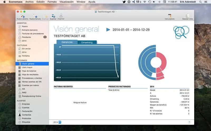Click the Activos value −700,00 kr
This screenshot has height=131, width=211.
tap(185, 96)
